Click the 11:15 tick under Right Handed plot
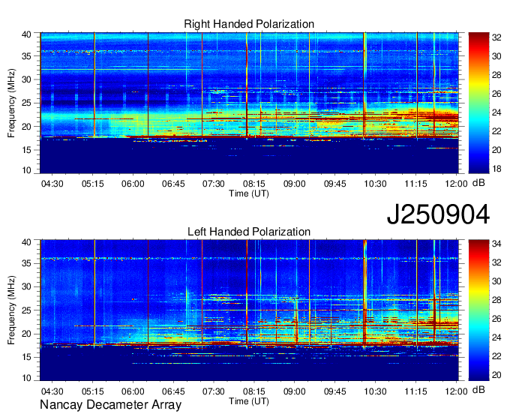This screenshot has height=414, width=510. (x=415, y=184)
